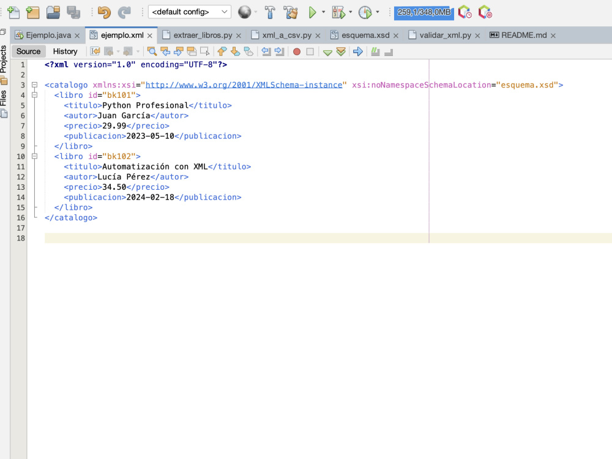Click the Save All icon

tap(73, 12)
